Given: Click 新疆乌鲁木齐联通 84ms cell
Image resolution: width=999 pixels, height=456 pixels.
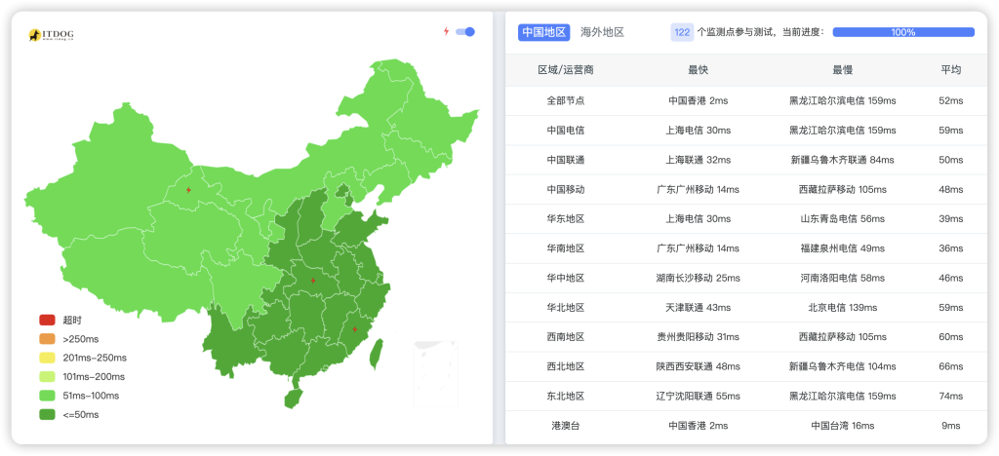Looking at the screenshot, I should (842, 160).
